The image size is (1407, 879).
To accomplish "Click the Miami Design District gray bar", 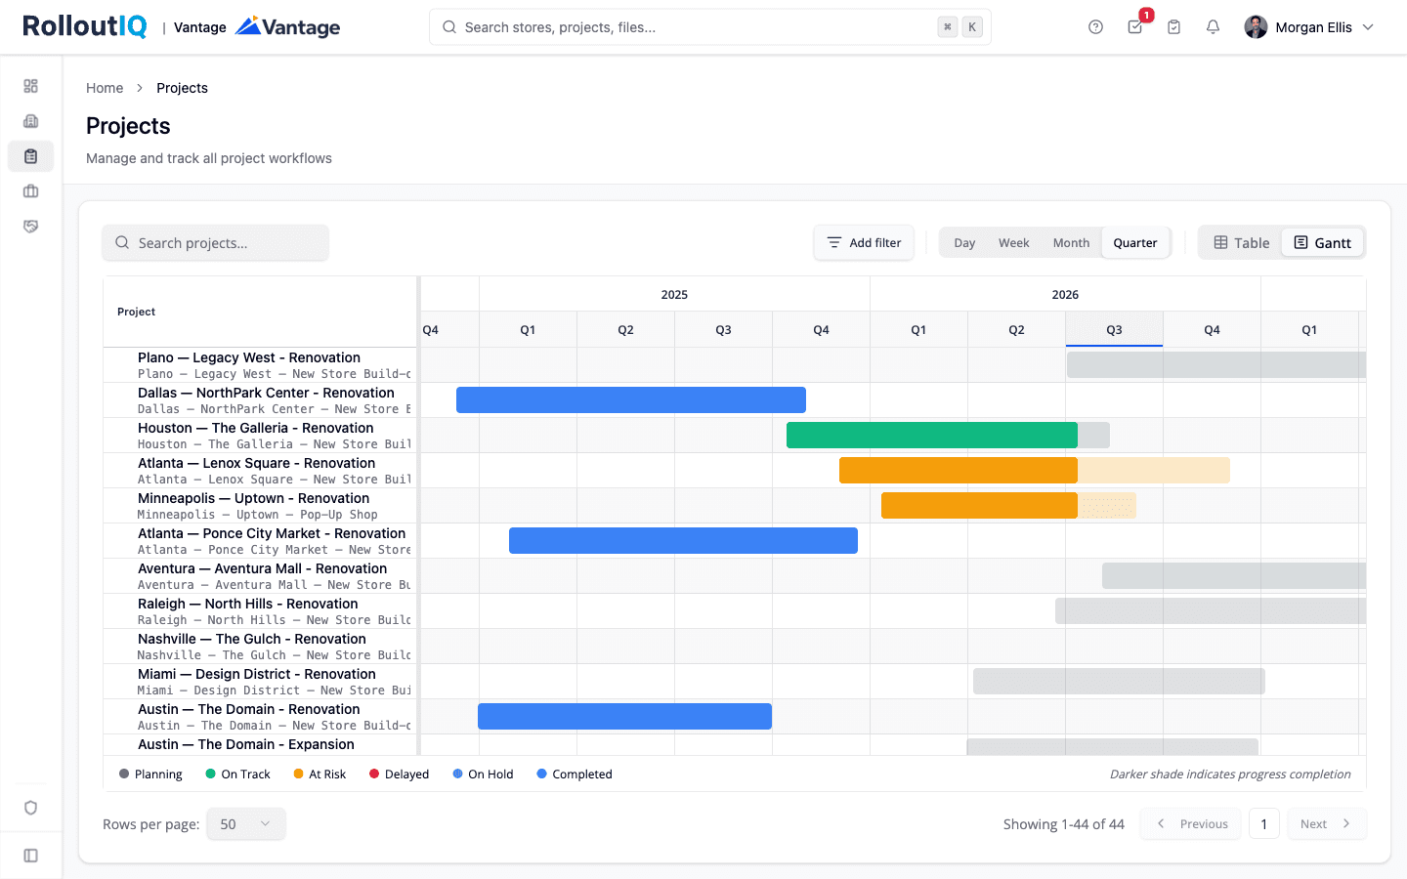I will 1119,681.
